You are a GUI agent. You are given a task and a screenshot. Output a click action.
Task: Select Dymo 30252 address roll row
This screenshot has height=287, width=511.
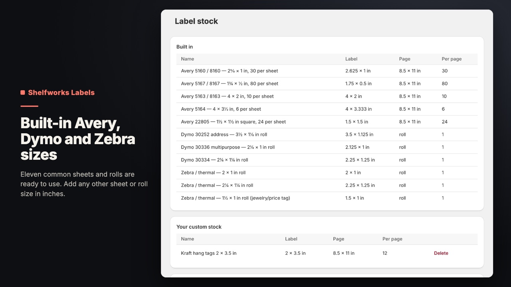pyautogui.click(x=327, y=135)
